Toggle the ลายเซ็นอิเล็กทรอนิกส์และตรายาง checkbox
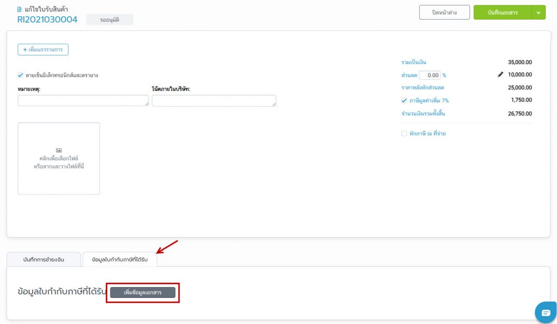 click(21, 75)
